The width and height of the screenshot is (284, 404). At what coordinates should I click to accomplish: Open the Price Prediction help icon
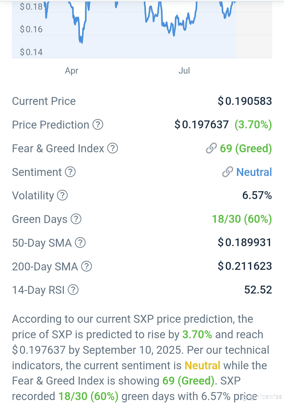point(98,125)
